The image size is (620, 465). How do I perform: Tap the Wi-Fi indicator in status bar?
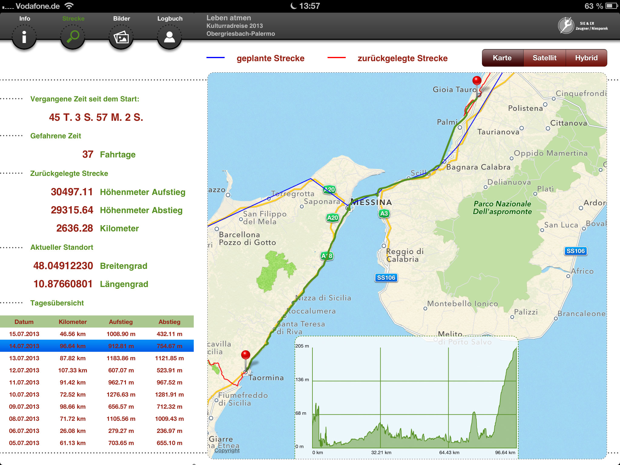tap(69, 6)
